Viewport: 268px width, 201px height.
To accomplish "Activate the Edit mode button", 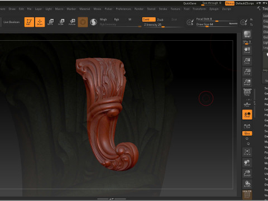I will click(x=29, y=22).
